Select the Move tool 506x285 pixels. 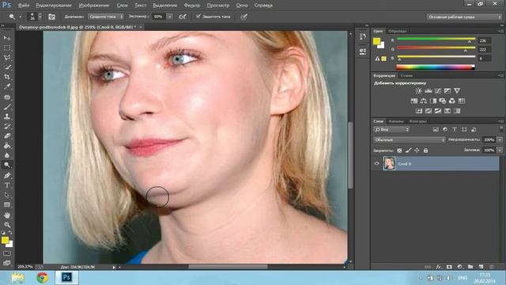7,38
